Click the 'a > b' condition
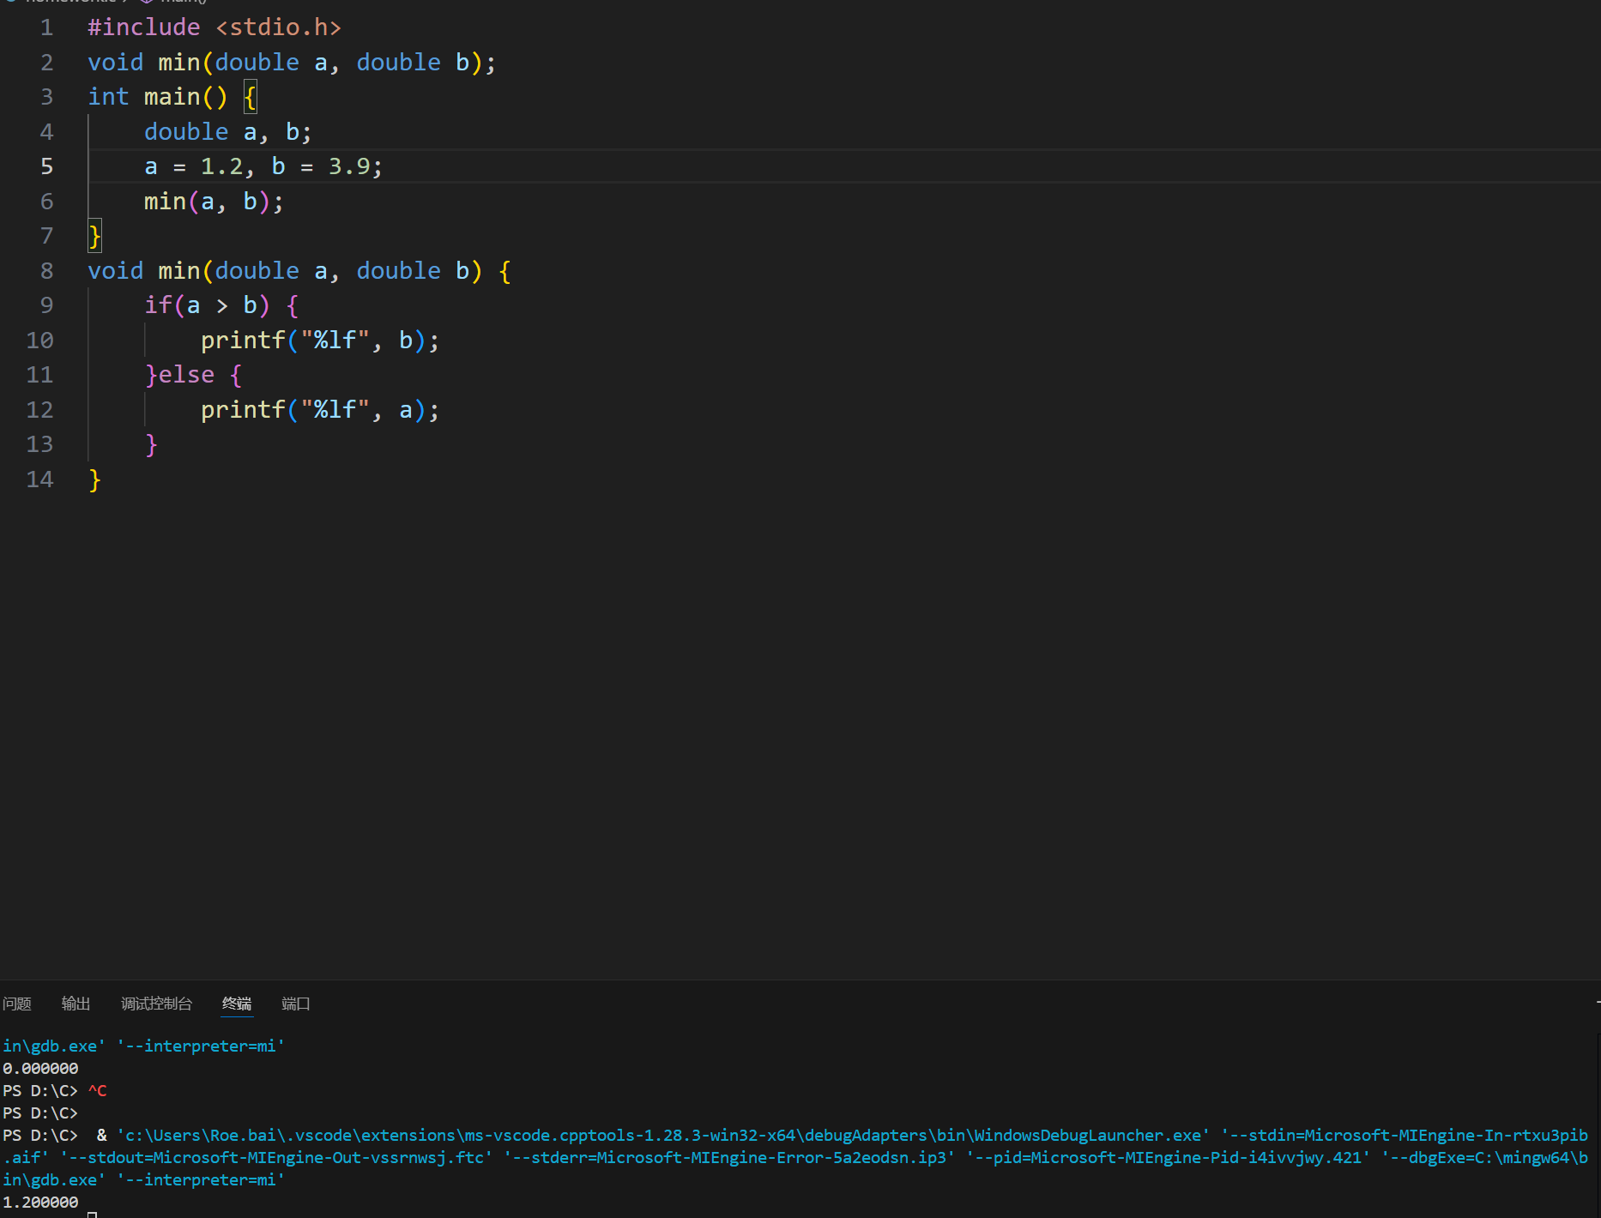The height and width of the screenshot is (1218, 1601). pyautogui.click(x=221, y=305)
